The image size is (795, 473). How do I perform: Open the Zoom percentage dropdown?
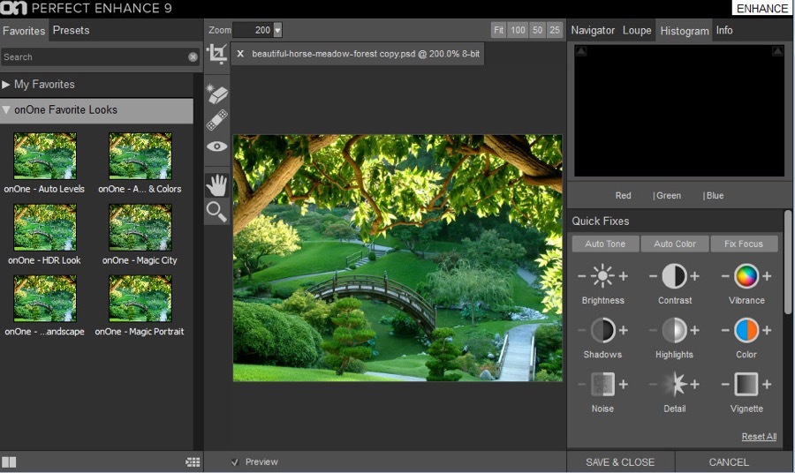point(277,30)
